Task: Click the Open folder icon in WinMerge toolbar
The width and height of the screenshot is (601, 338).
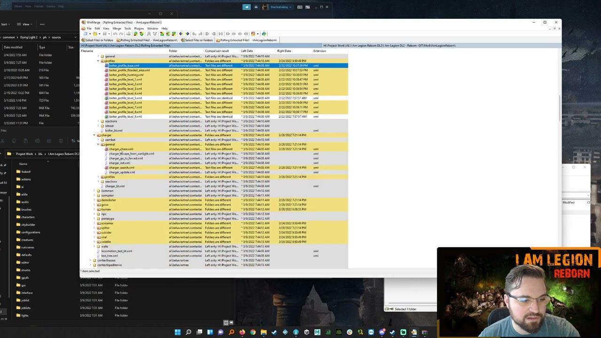Action: (x=95, y=34)
